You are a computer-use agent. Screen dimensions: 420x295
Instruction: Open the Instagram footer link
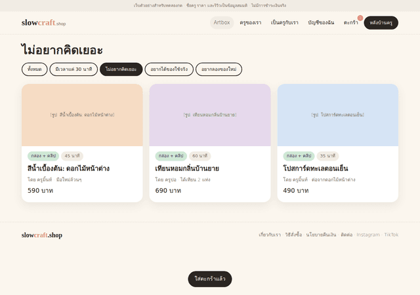[368, 235]
